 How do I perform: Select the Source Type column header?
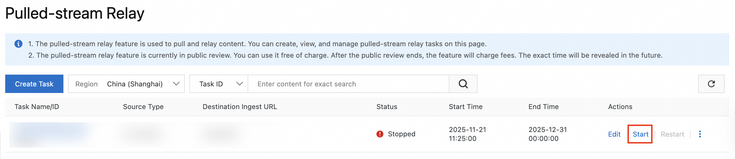(x=143, y=107)
